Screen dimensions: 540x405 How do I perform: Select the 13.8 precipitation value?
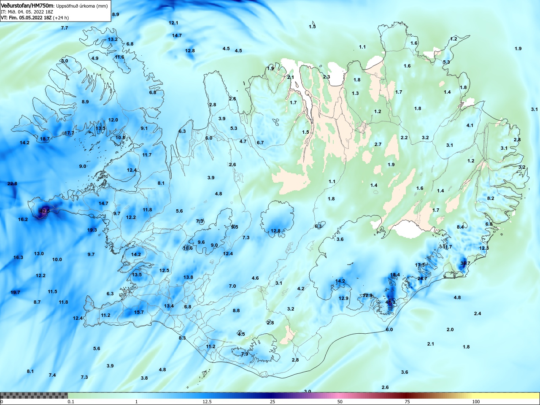point(188,277)
